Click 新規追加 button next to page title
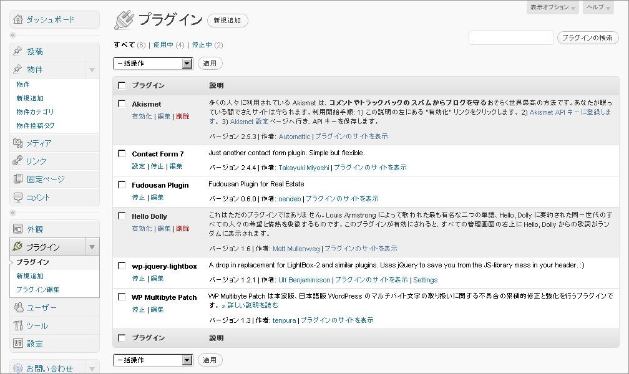This screenshot has width=629, height=374. (x=227, y=21)
